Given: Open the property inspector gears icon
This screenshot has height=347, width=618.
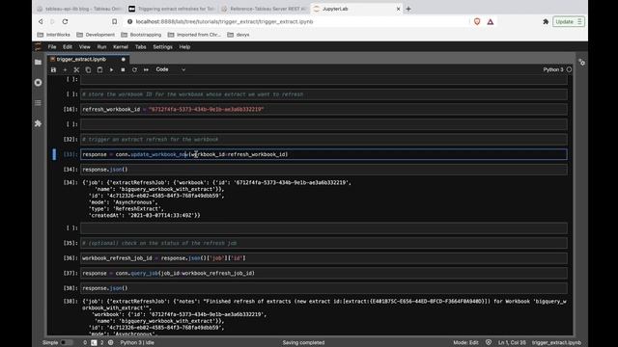Looking at the screenshot, I should pyautogui.click(x=581, y=62).
